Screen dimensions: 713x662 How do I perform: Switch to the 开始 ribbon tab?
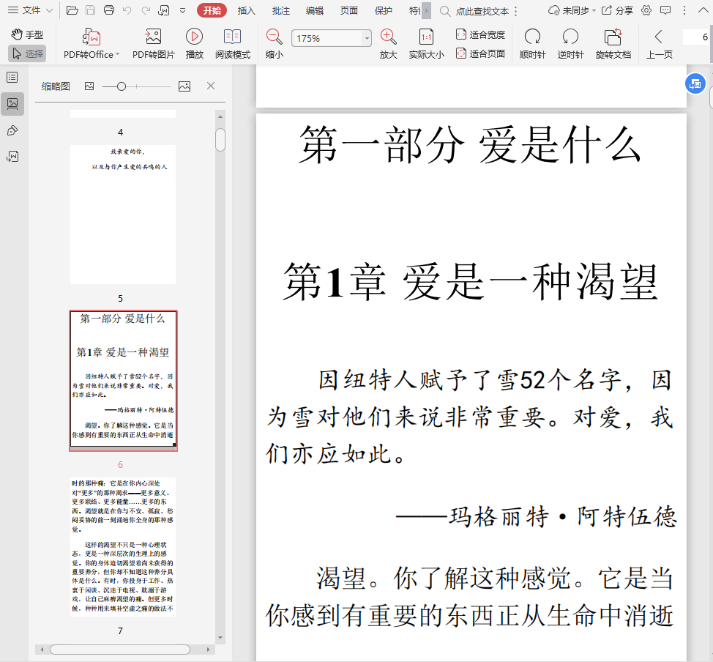(212, 10)
